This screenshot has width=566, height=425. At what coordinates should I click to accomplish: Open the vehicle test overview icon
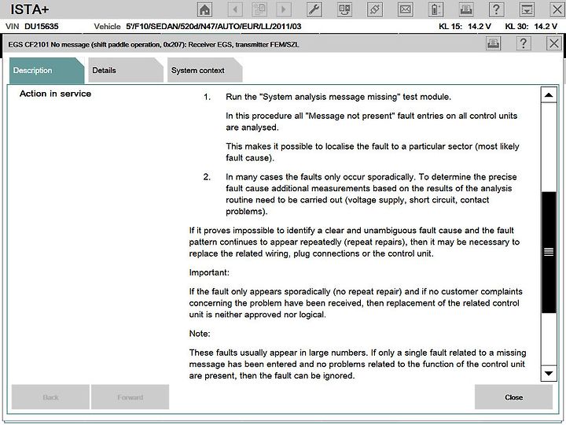(344, 9)
